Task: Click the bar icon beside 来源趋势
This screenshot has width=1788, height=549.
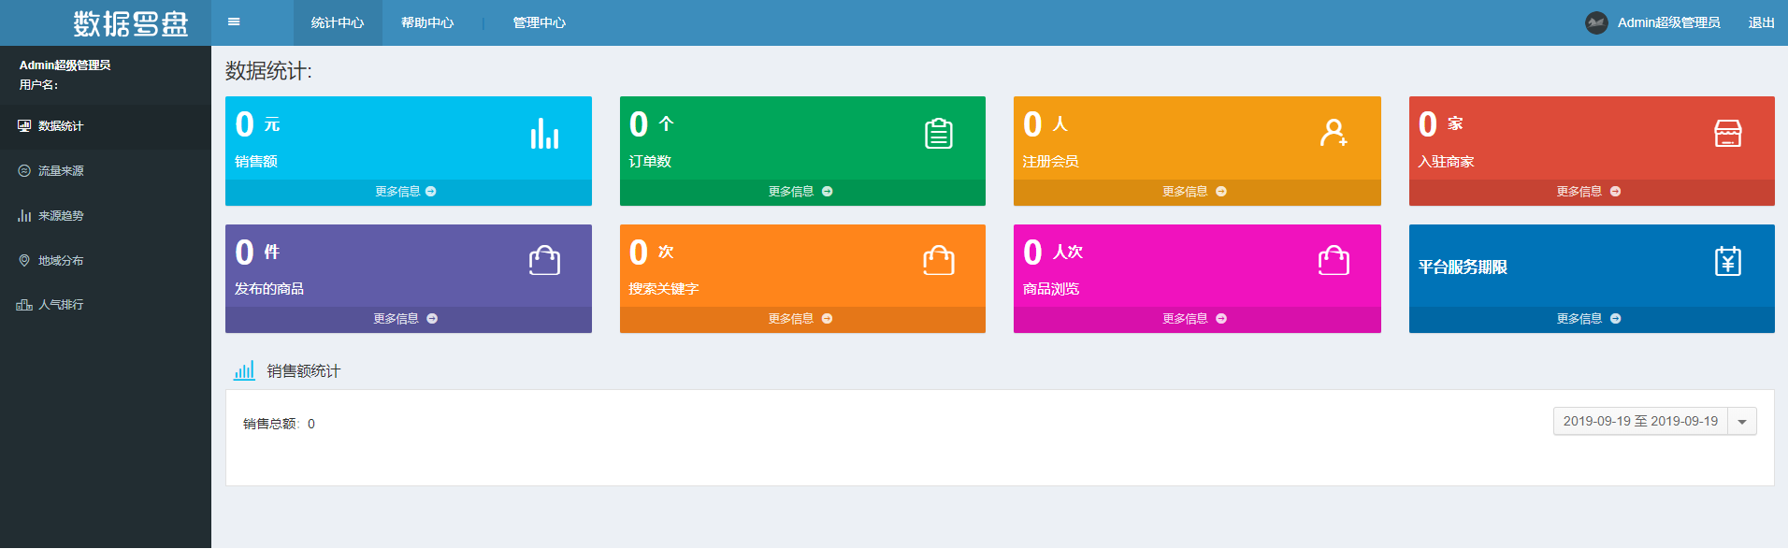Action: tap(24, 216)
